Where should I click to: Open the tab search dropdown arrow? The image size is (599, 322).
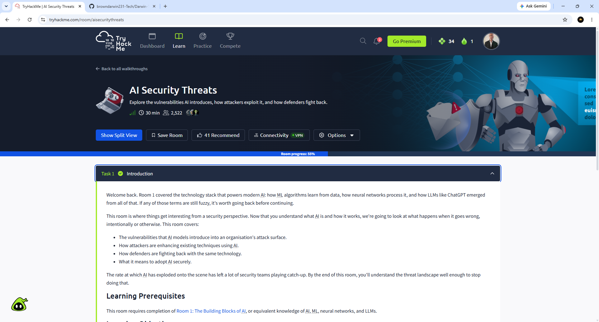click(x=6, y=6)
